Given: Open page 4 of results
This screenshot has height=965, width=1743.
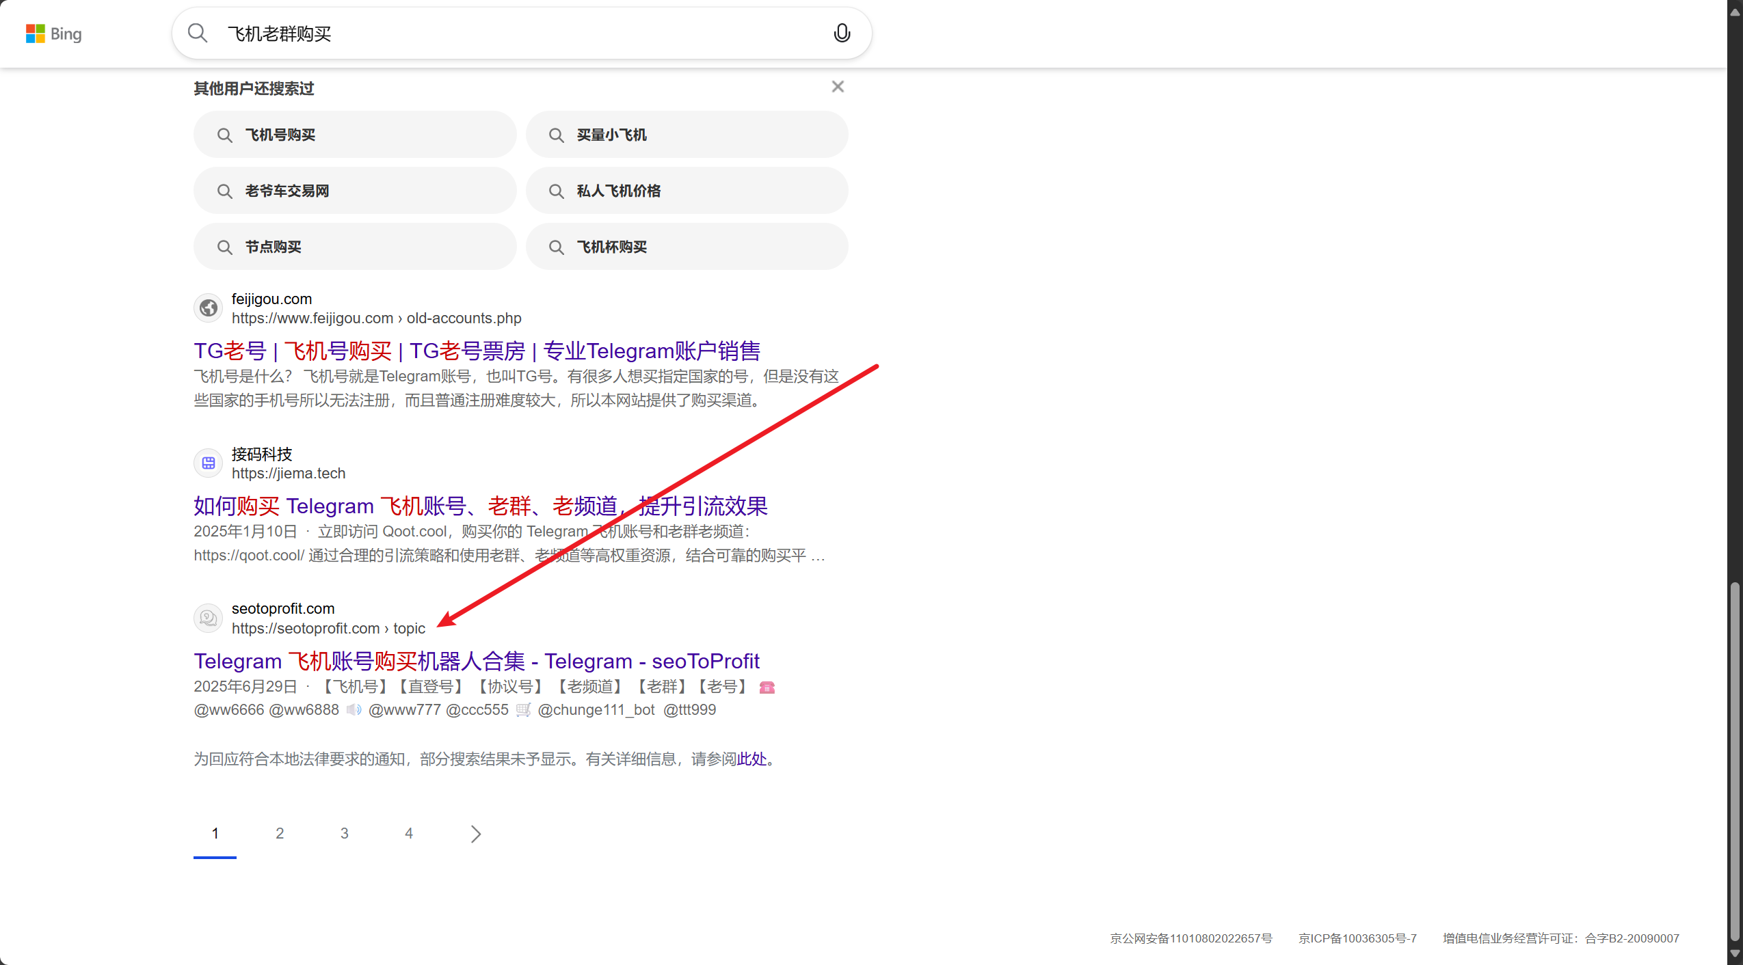Looking at the screenshot, I should 409,834.
